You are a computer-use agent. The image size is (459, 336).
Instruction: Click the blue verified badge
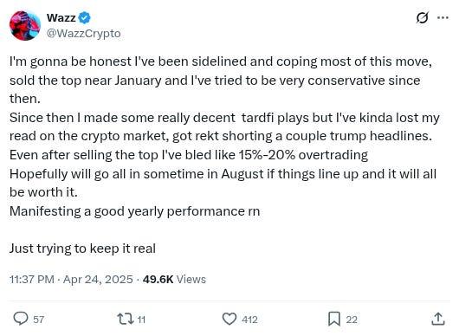click(84, 17)
